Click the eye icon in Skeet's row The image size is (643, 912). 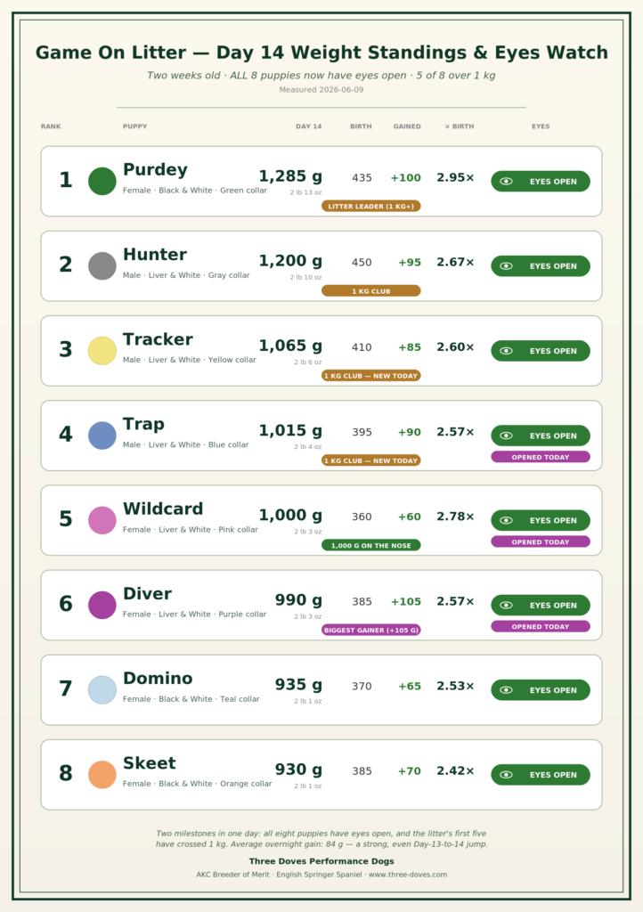tap(506, 775)
